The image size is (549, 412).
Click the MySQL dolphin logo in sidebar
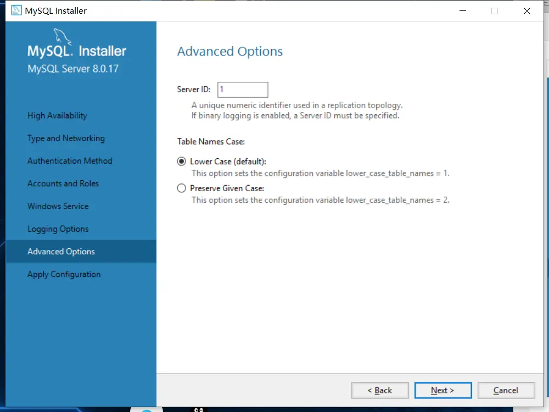[63, 37]
